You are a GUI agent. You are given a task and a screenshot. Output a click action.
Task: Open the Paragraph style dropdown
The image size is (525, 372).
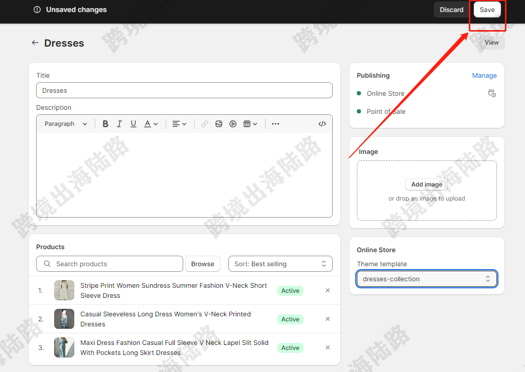[66, 124]
